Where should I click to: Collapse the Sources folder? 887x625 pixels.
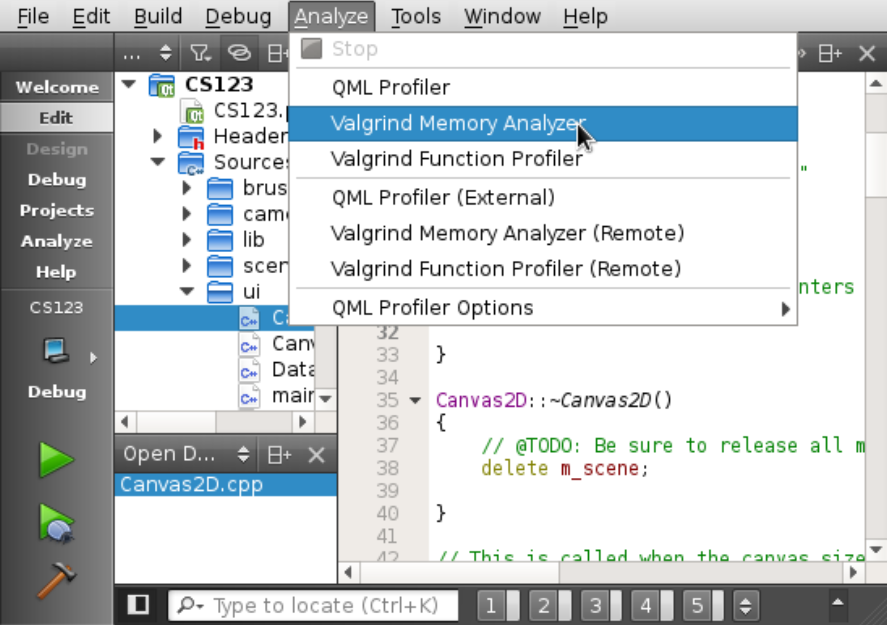click(x=158, y=162)
